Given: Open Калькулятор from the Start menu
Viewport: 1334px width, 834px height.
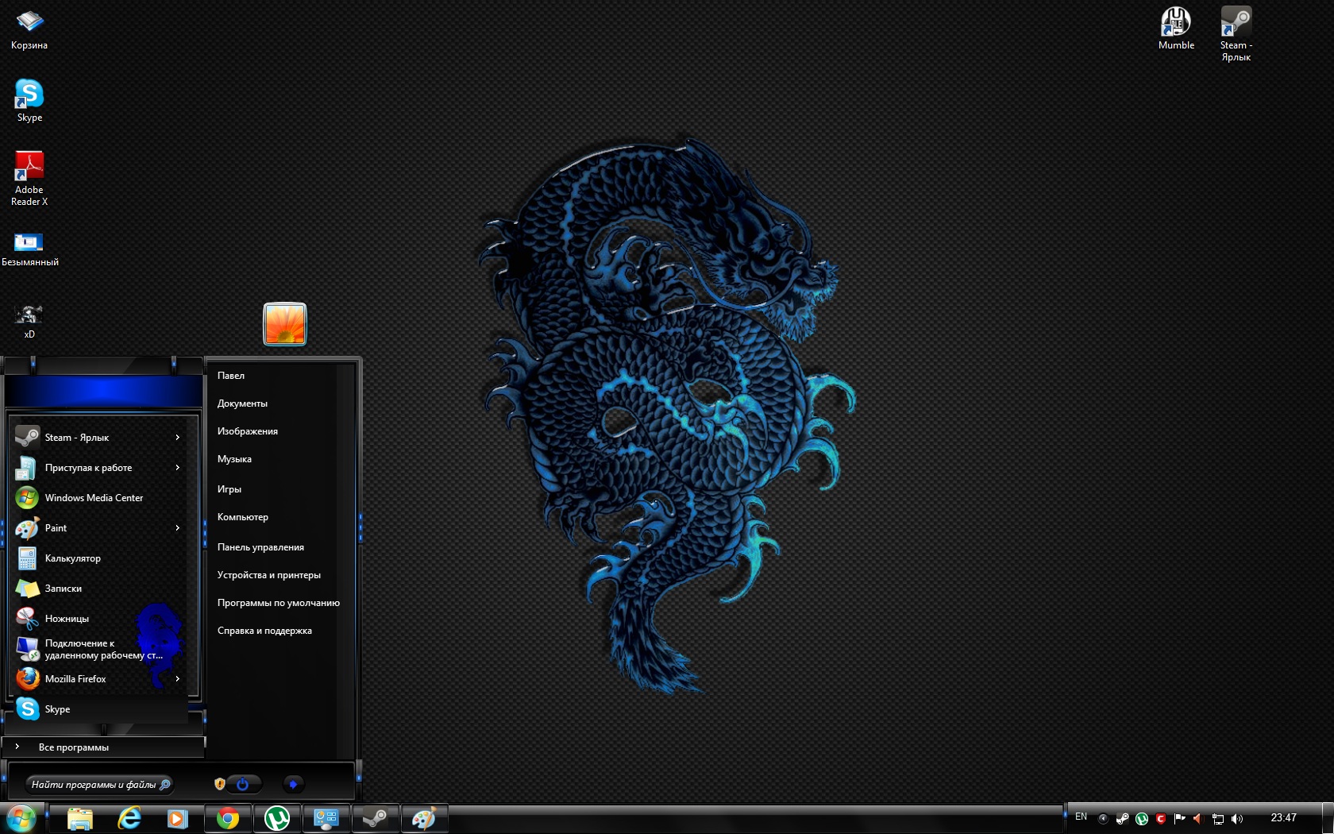Looking at the screenshot, I should pos(100,558).
